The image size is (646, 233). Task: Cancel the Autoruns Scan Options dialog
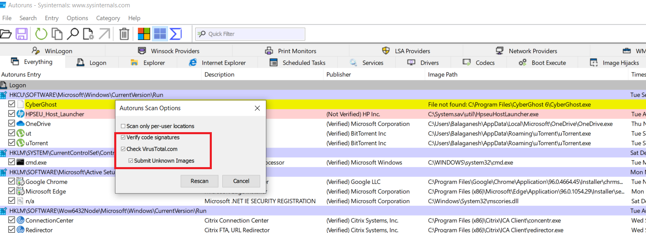[241, 181]
